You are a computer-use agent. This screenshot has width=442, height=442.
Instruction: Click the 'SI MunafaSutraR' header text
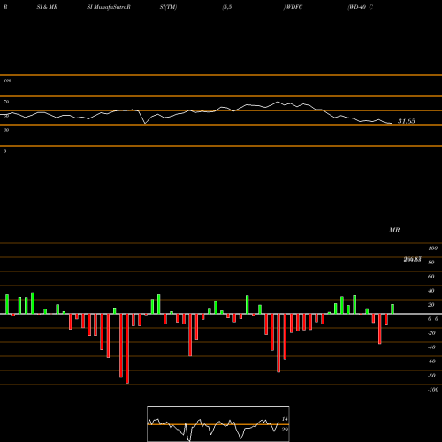tap(109, 7)
